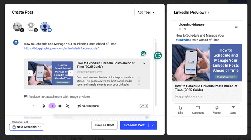Click Repost in the LinkedIn preview

pos(217,110)
